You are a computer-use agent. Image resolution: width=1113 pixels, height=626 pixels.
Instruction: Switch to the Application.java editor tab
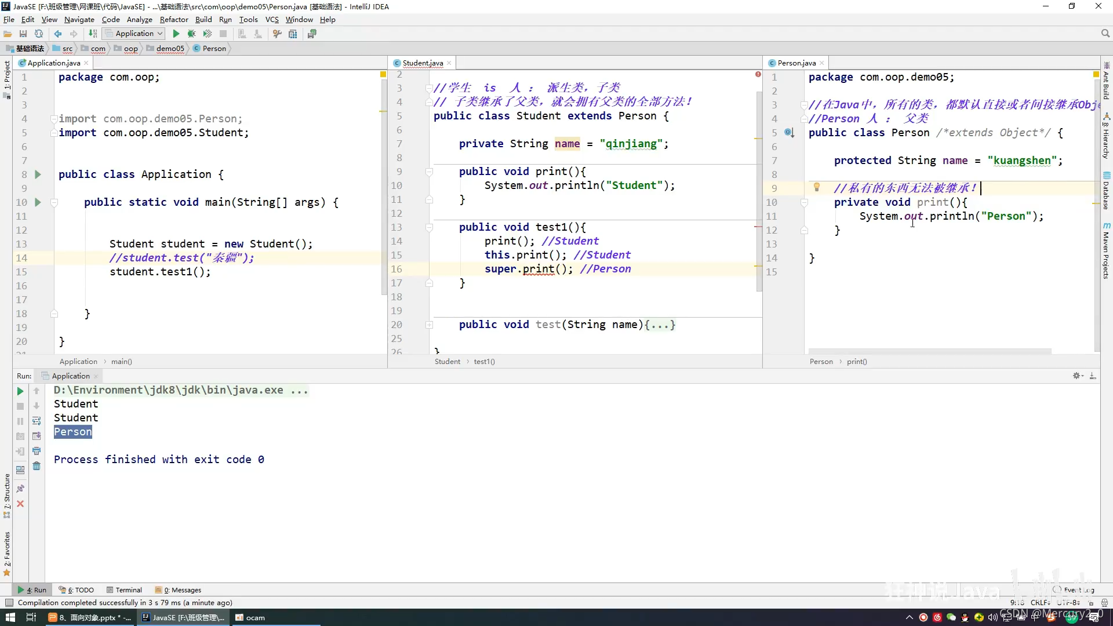pyautogui.click(x=54, y=63)
